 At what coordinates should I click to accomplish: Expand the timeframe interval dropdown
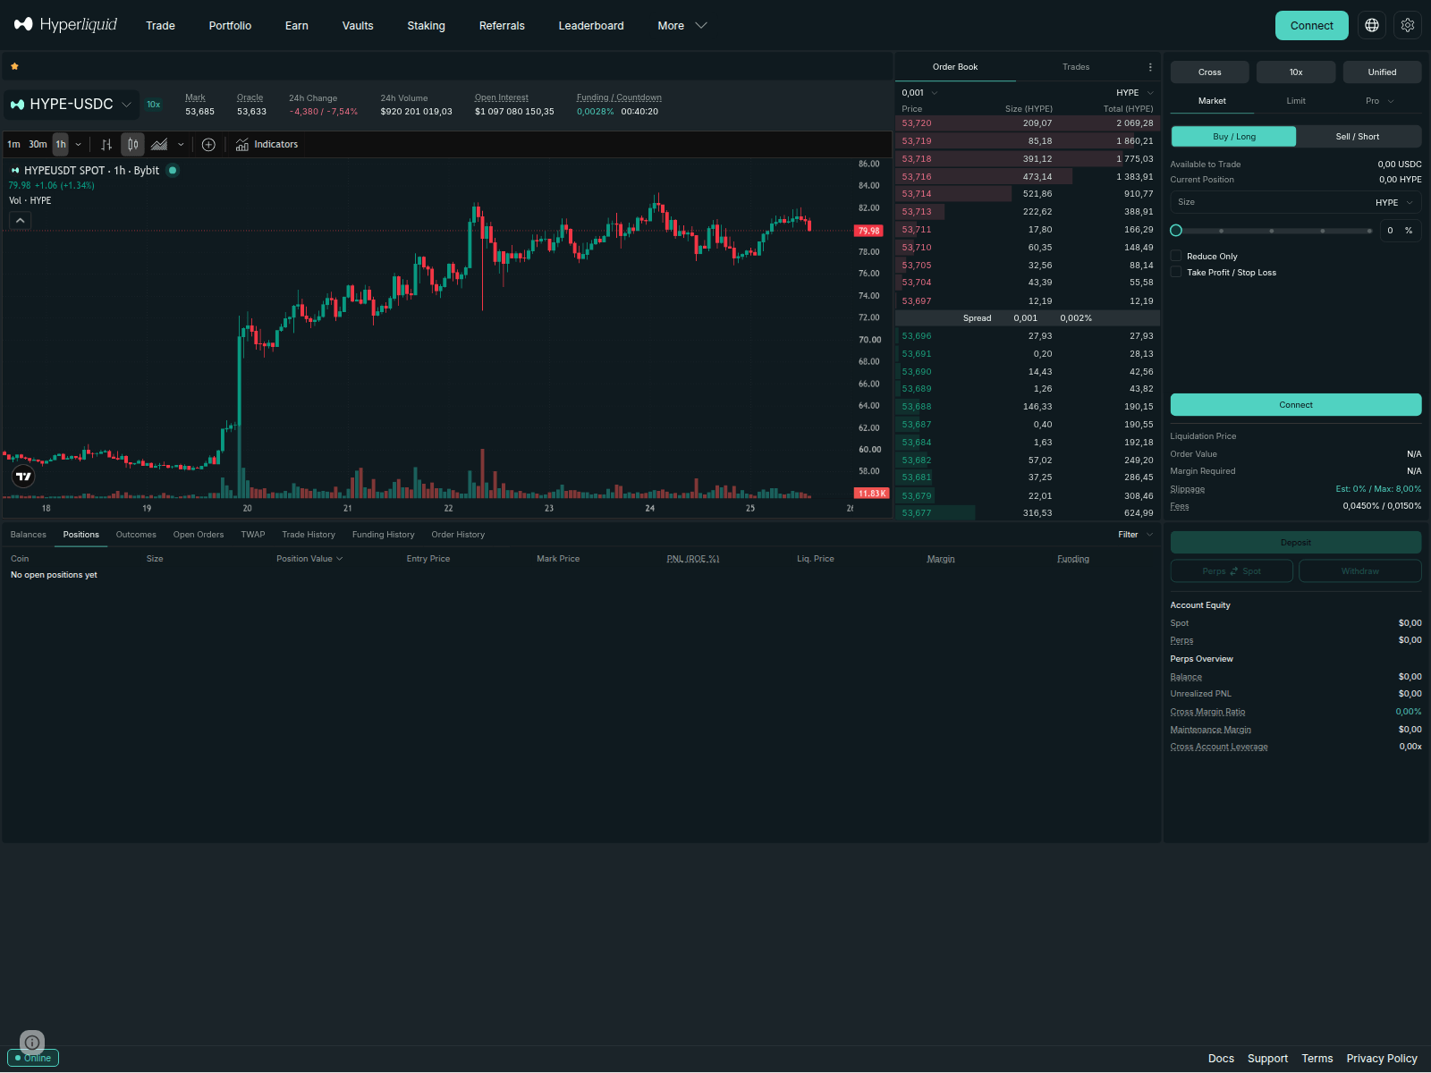coord(79,144)
